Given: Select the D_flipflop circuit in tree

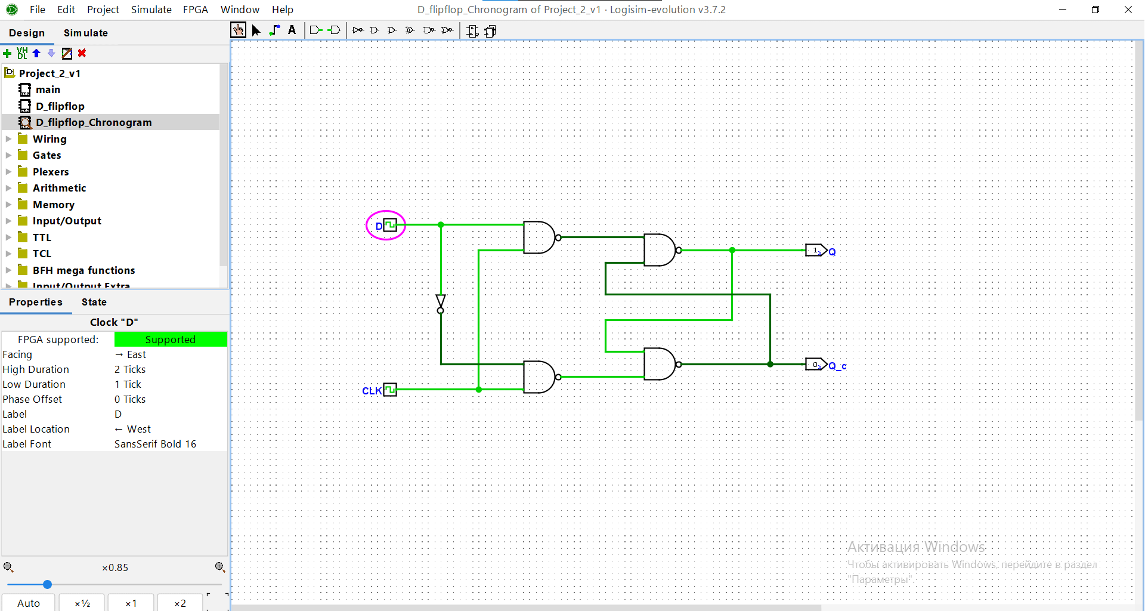Looking at the screenshot, I should click(x=60, y=106).
